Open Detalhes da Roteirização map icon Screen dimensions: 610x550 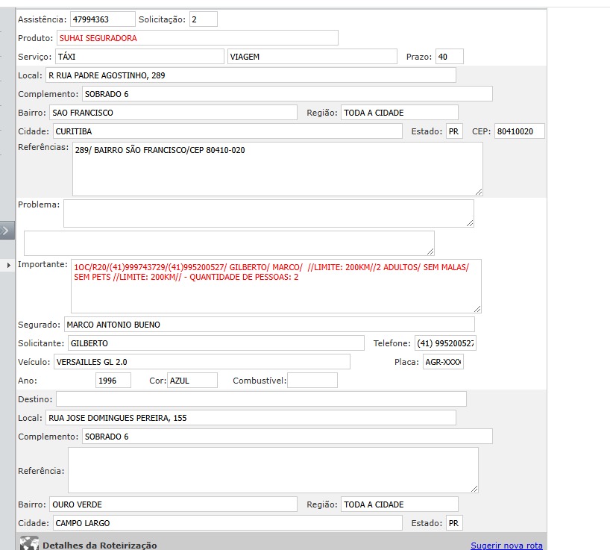pyautogui.click(x=30, y=543)
